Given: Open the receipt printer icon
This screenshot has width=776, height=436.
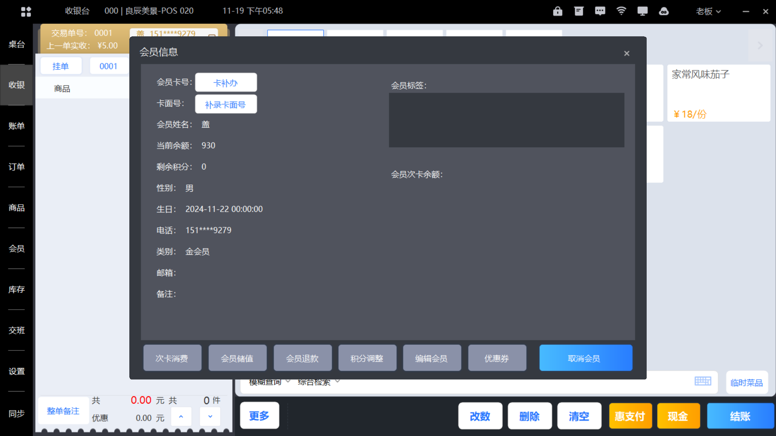Looking at the screenshot, I should click(579, 11).
